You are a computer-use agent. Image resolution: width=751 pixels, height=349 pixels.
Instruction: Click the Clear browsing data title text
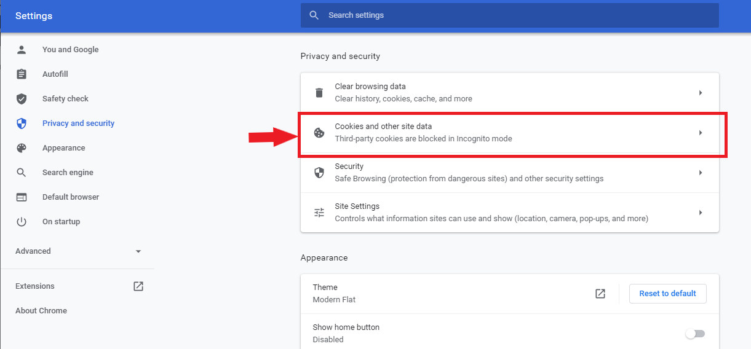pos(370,87)
